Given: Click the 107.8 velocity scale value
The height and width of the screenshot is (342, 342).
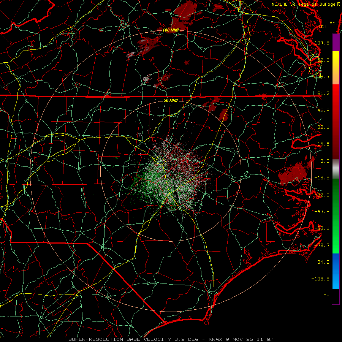Looking at the screenshot, I should pyautogui.click(x=322, y=43).
